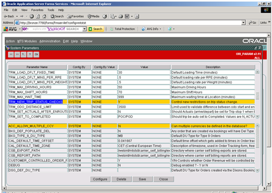Click the Yahoo search input field
This screenshot has height=193, width=272.
pyautogui.click(x=53, y=29)
